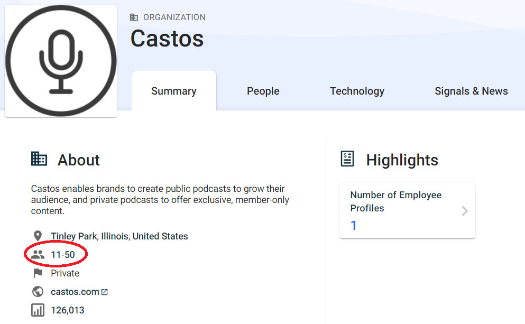Open the Summary tab
The height and width of the screenshot is (324, 525).
[x=173, y=91]
